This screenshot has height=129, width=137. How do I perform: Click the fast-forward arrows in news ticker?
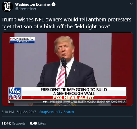(45, 102)
